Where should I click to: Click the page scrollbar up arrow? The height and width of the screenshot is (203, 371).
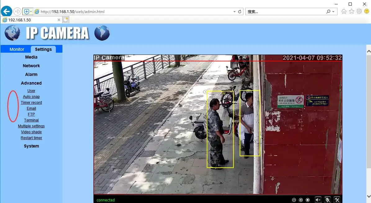pyautogui.click(x=369, y=51)
